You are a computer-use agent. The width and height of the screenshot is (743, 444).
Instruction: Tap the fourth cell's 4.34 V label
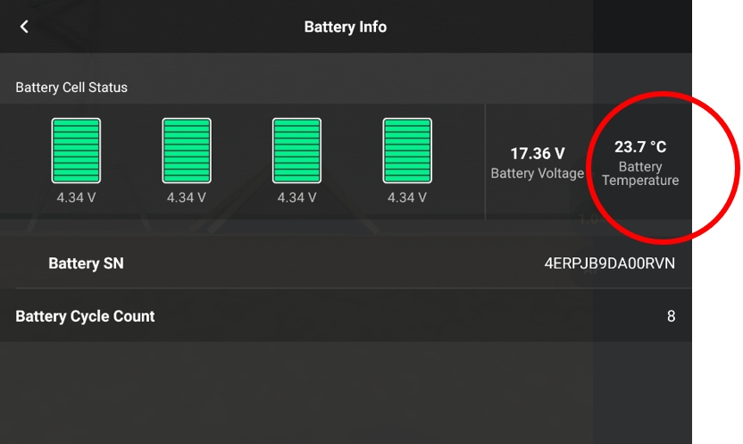407,197
